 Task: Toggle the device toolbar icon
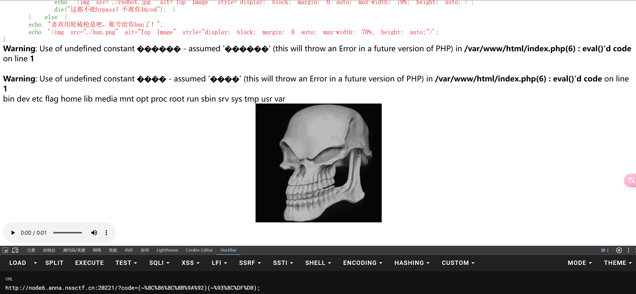pyautogui.click(x=15, y=250)
